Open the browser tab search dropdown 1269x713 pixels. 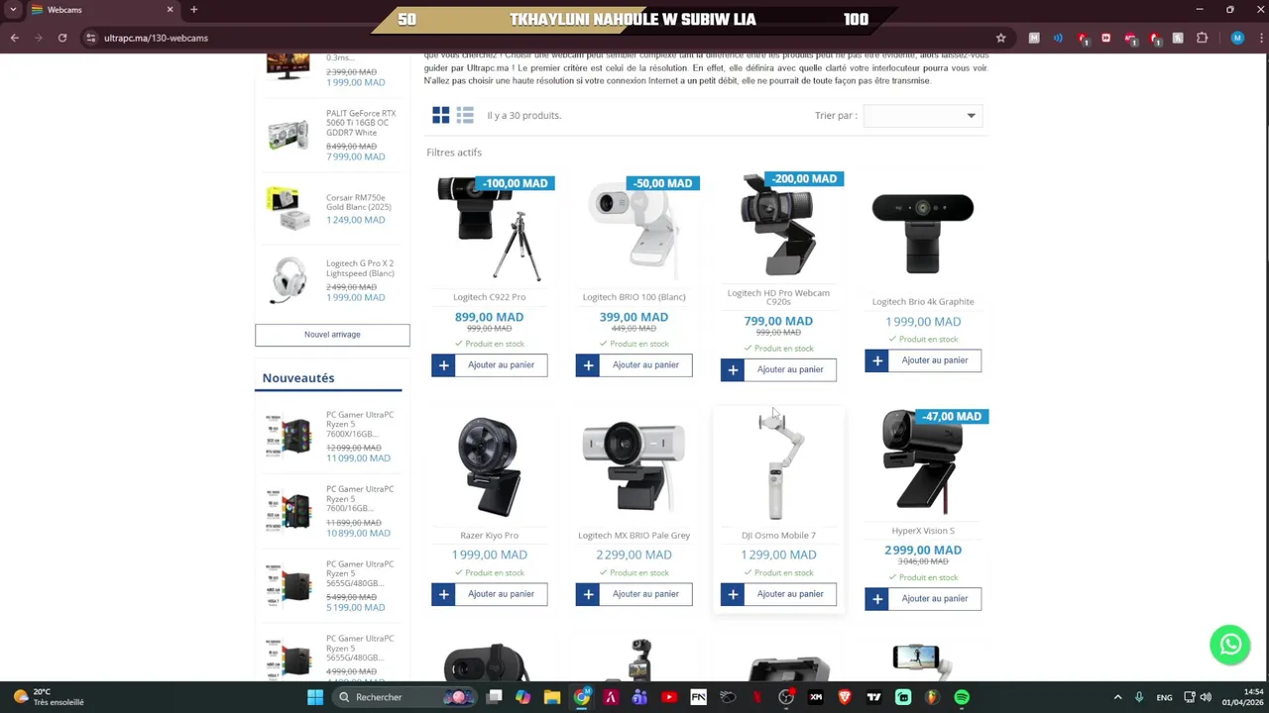click(x=14, y=10)
